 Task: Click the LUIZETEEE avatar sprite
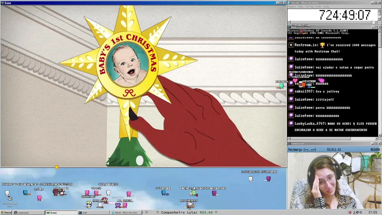tap(164, 193)
